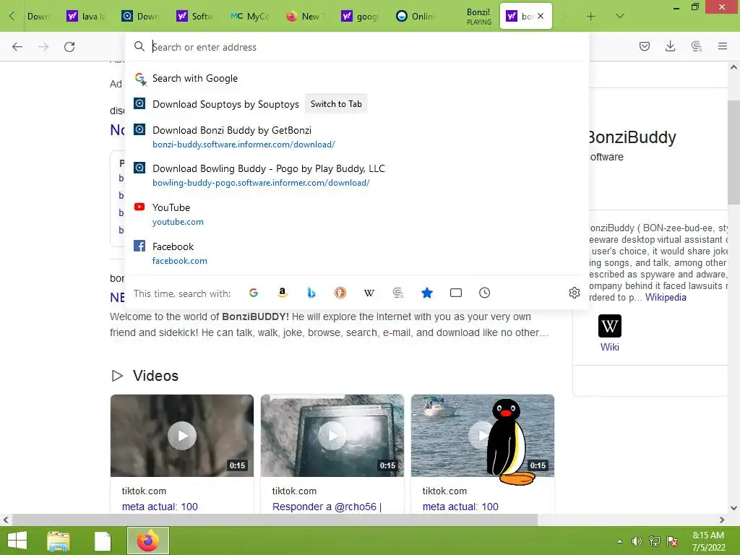This screenshot has width=740, height=555.
Task: Close the active tab
Action: [541, 16]
